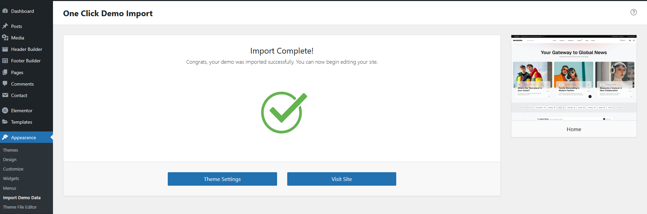Click the Footer Builder icon
This screenshot has height=214, width=647.
point(5,61)
